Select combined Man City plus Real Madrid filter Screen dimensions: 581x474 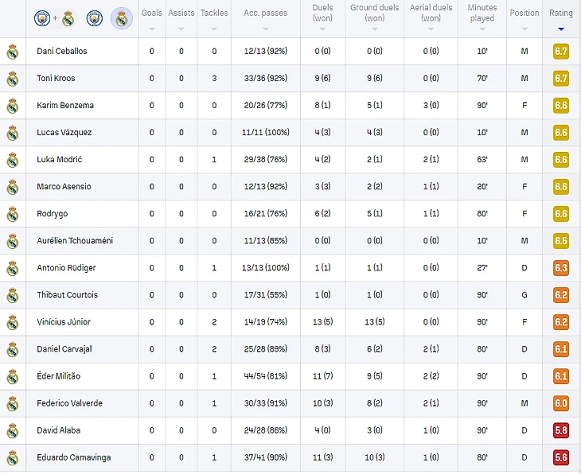[x=55, y=18]
